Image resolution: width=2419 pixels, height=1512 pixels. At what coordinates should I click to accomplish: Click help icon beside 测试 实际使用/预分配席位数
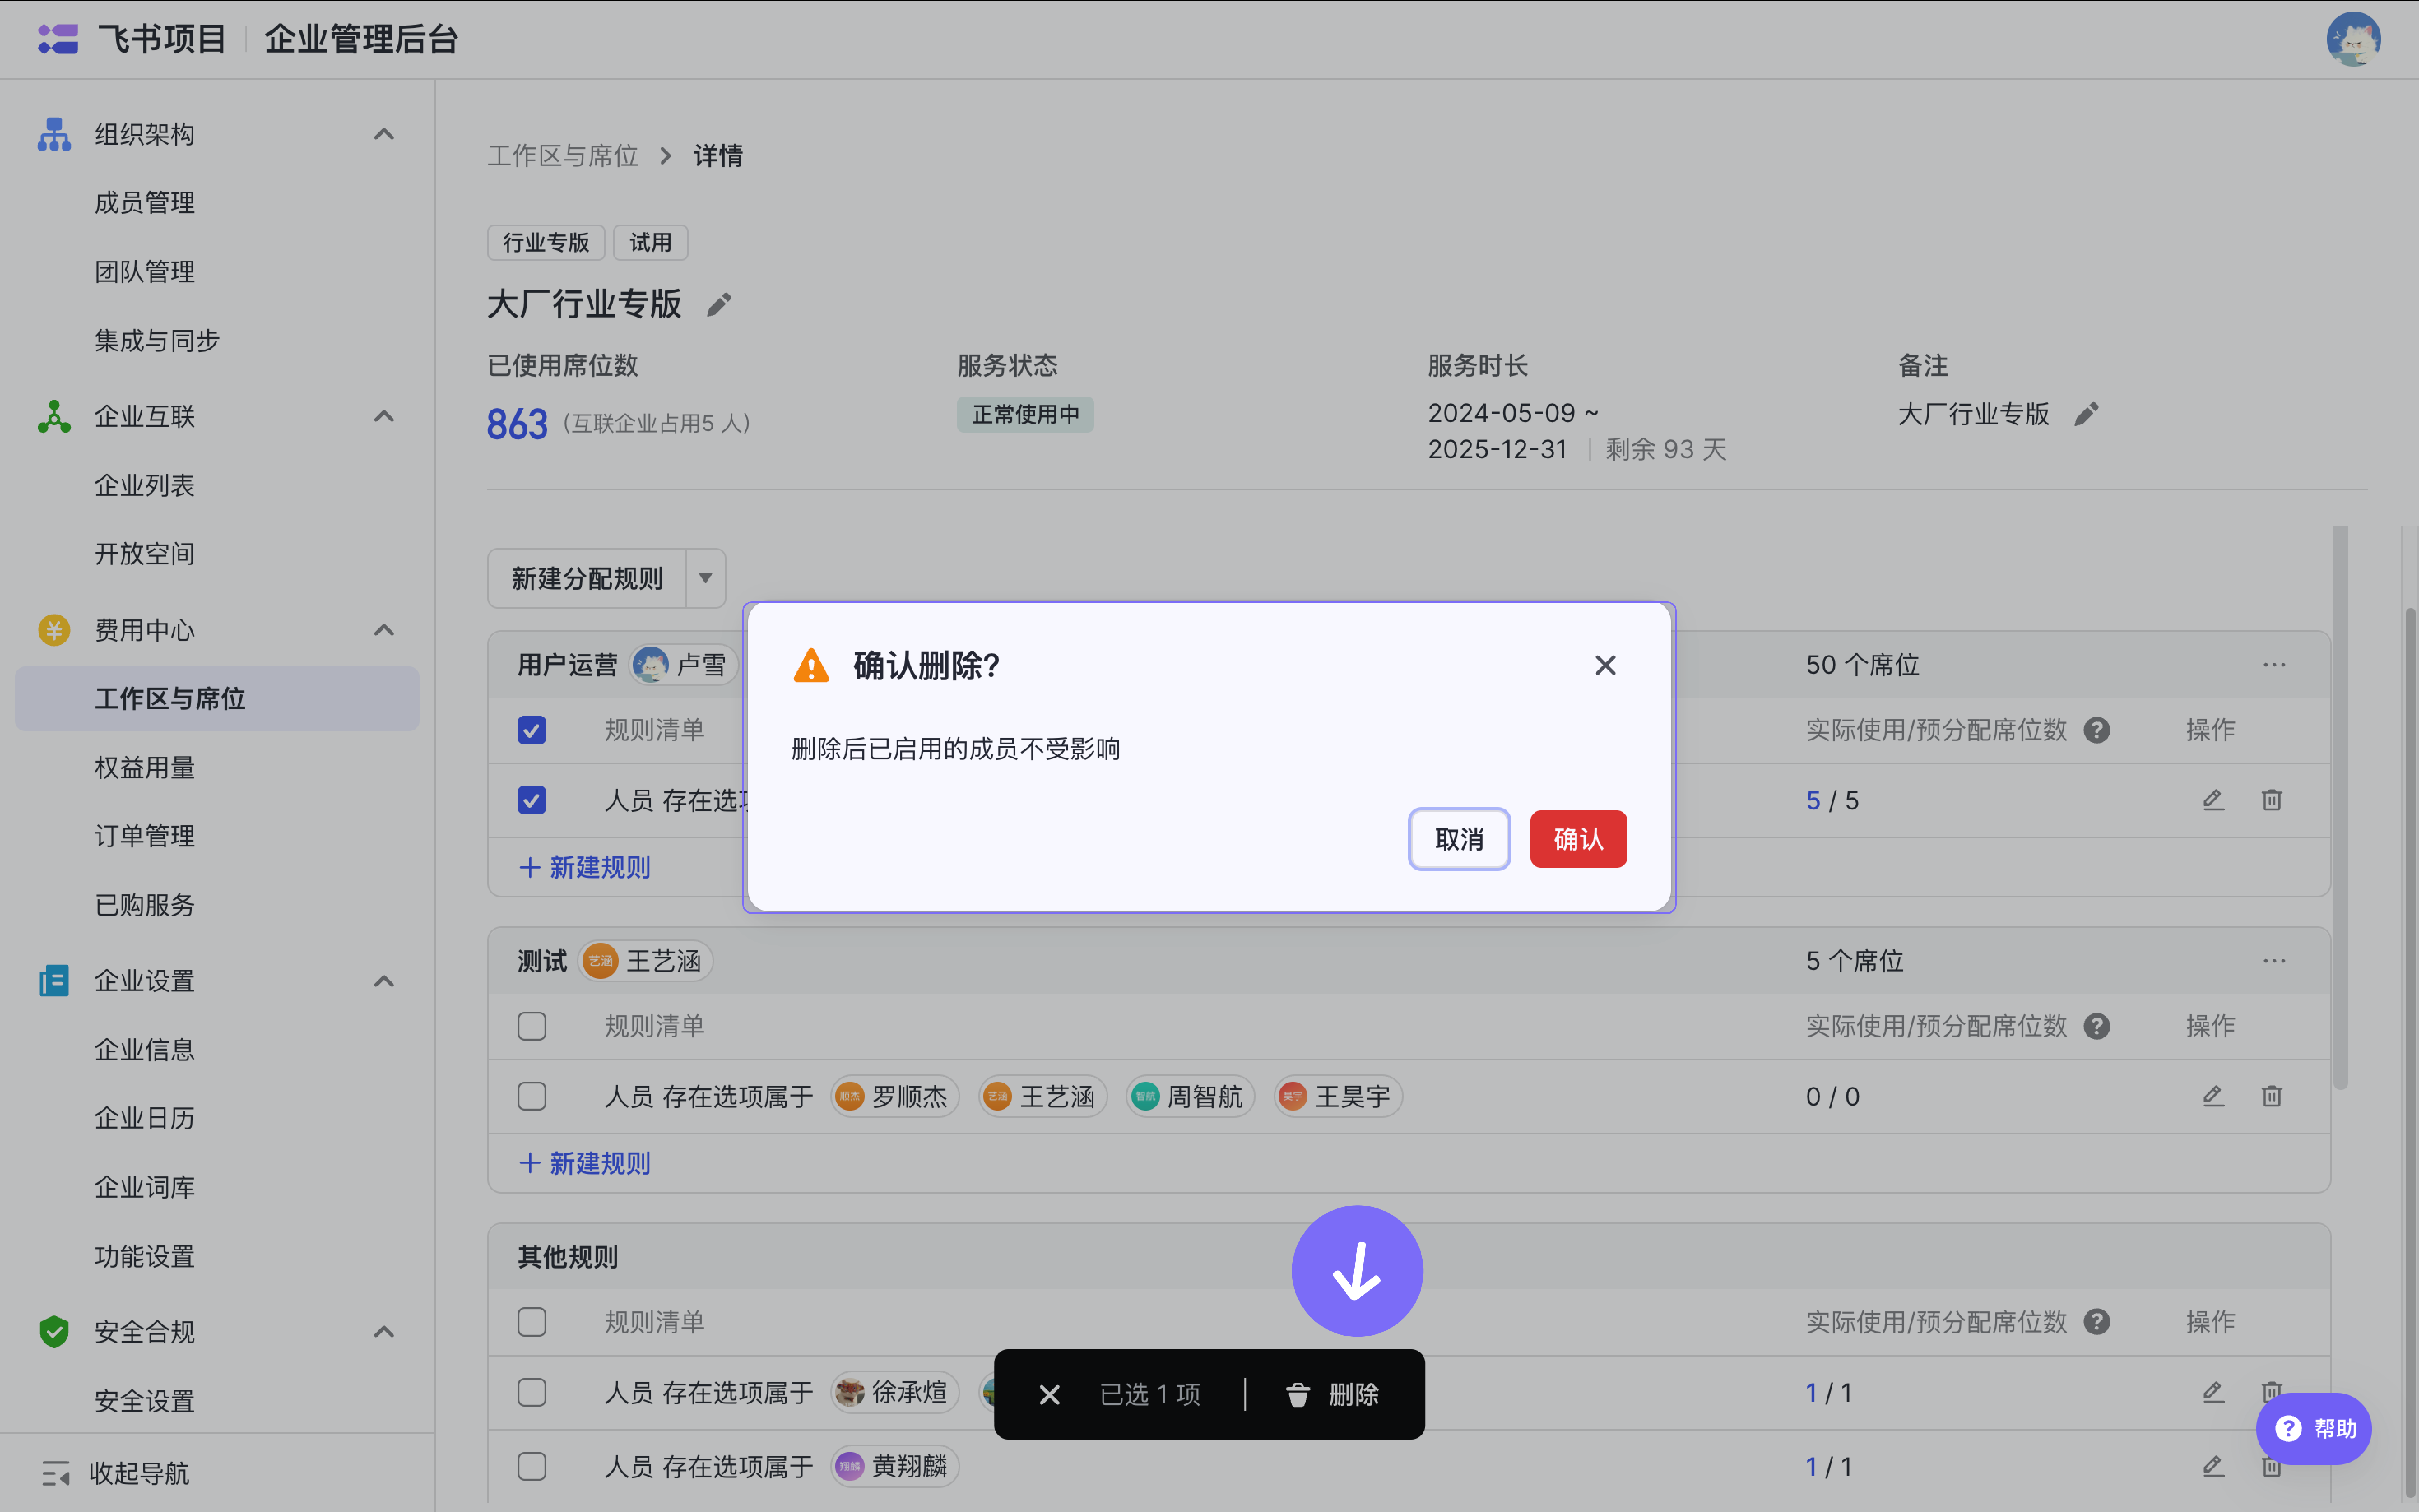[2097, 1026]
